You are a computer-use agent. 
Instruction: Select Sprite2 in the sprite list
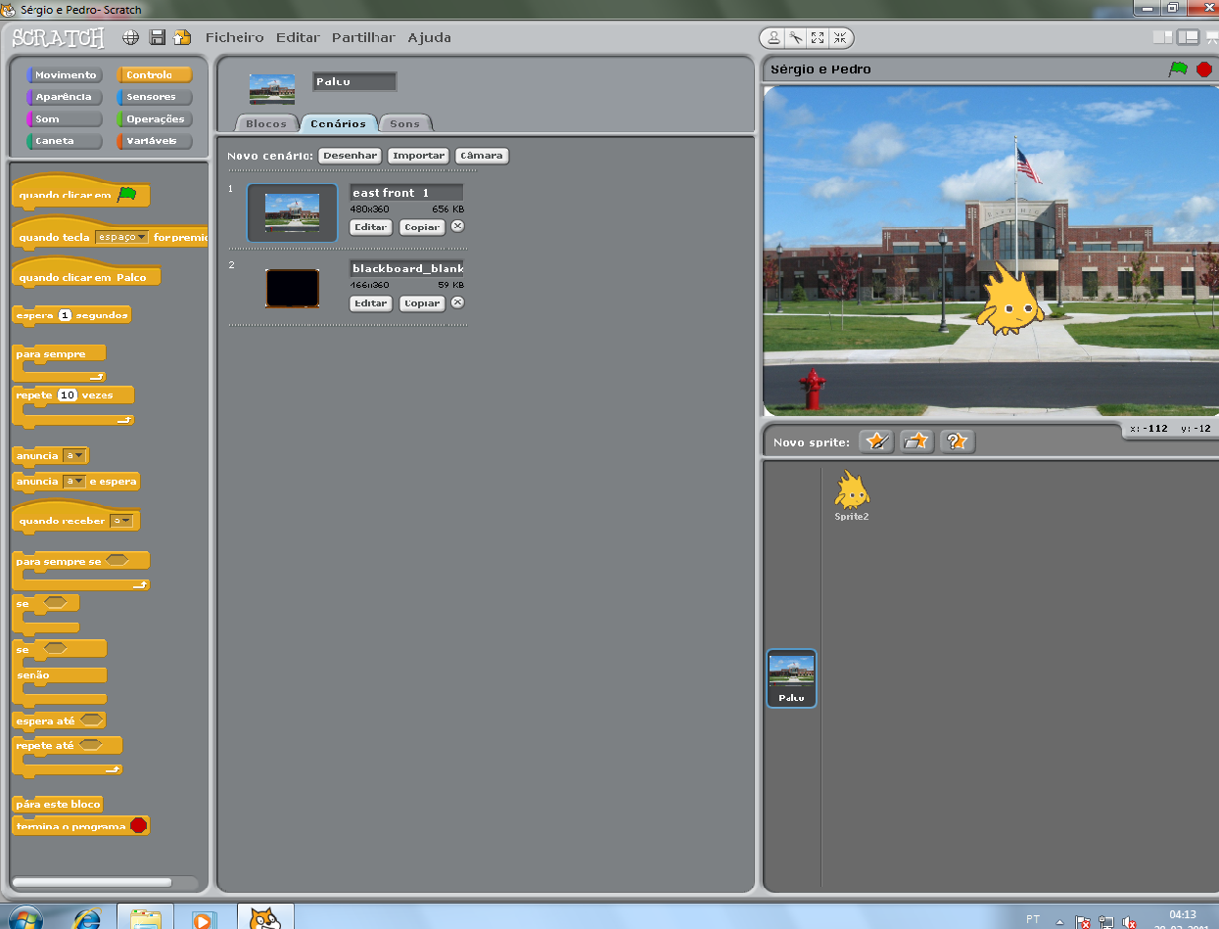pos(852,494)
